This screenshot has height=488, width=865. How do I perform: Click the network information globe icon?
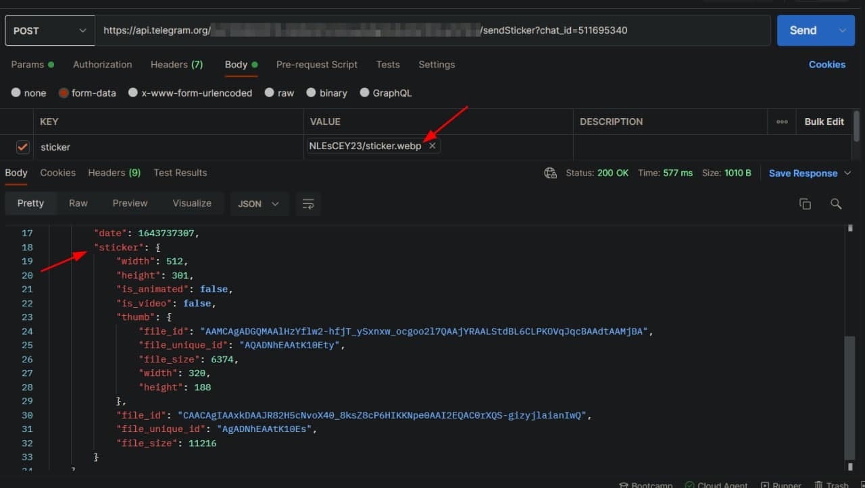pyautogui.click(x=550, y=173)
